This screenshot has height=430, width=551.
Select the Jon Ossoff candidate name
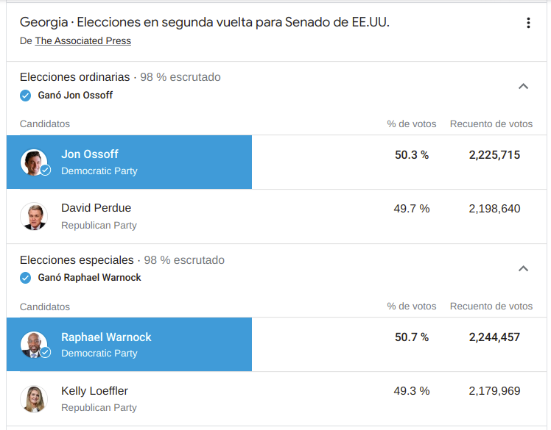89,154
